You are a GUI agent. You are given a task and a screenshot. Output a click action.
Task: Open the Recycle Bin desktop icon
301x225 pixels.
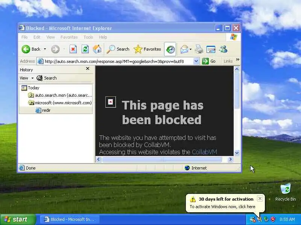[286, 192]
